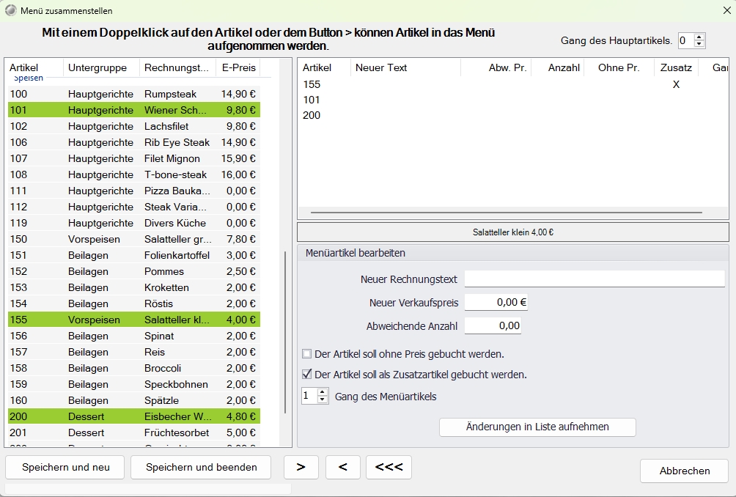Screen dimensions: 736x497
Task: Click Speichern und beenden button
Action: (201, 467)
